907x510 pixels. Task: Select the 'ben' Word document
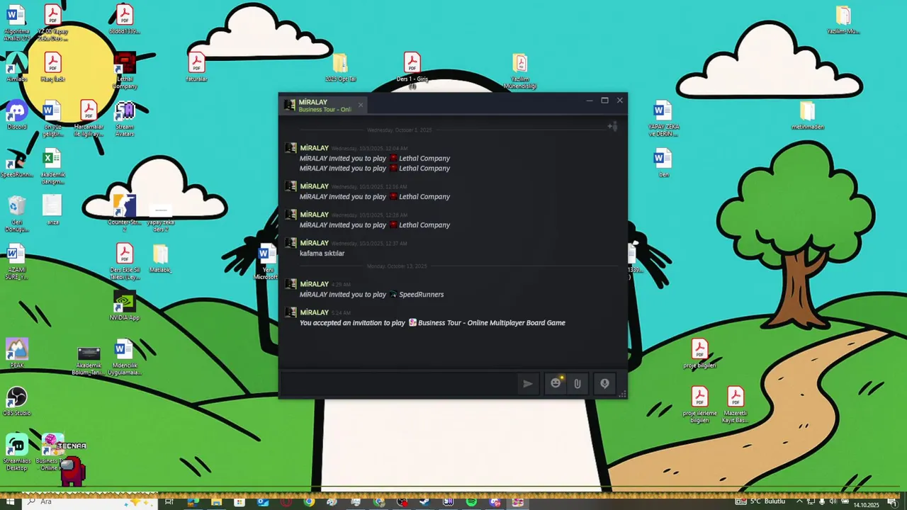pos(663,164)
